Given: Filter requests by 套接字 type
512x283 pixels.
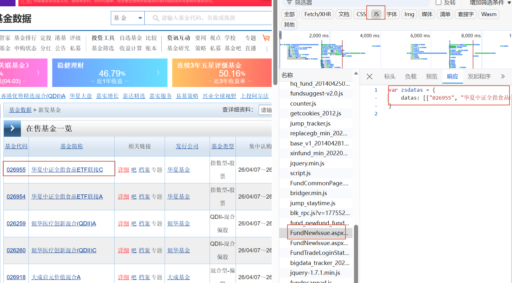Looking at the screenshot, I should pyautogui.click(x=466, y=14).
